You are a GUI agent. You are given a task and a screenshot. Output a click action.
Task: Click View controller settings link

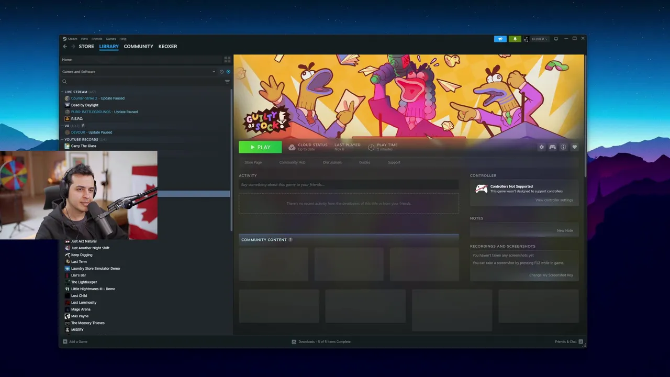click(554, 200)
